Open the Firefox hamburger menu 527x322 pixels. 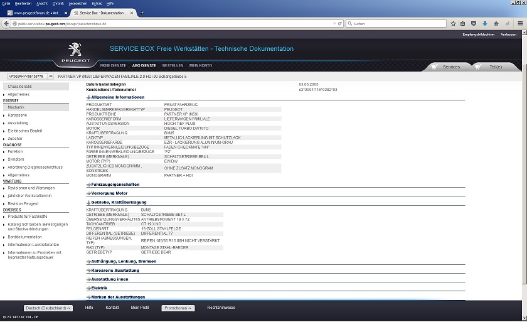520,24
